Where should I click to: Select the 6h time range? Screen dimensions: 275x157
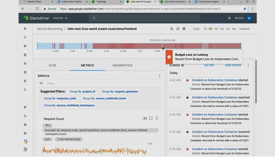coord(210,29)
